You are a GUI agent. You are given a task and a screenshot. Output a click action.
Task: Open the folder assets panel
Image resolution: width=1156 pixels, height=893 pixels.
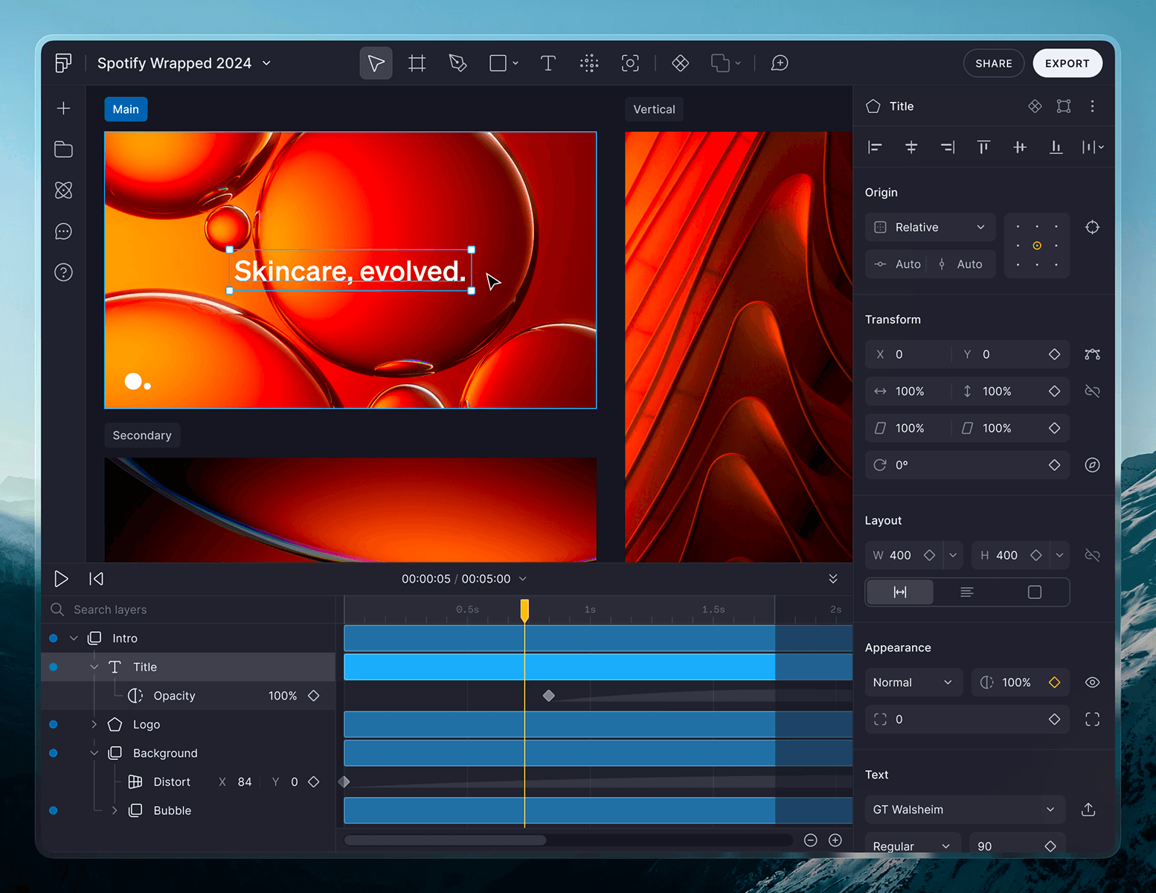click(x=64, y=150)
